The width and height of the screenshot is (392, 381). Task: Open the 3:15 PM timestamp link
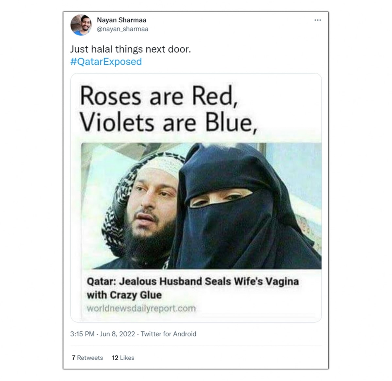pyautogui.click(x=82, y=334)
